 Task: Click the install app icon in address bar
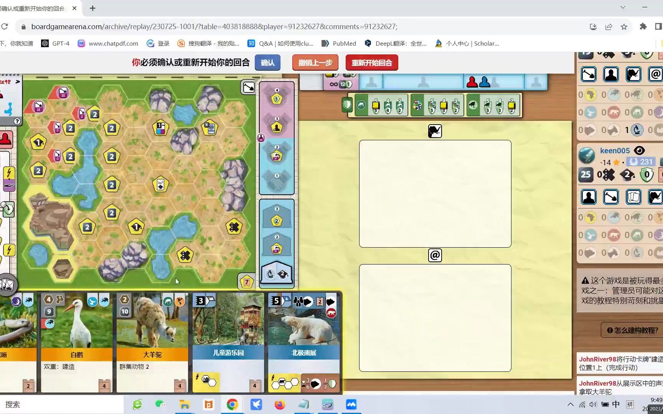click(x=593, y=26)
